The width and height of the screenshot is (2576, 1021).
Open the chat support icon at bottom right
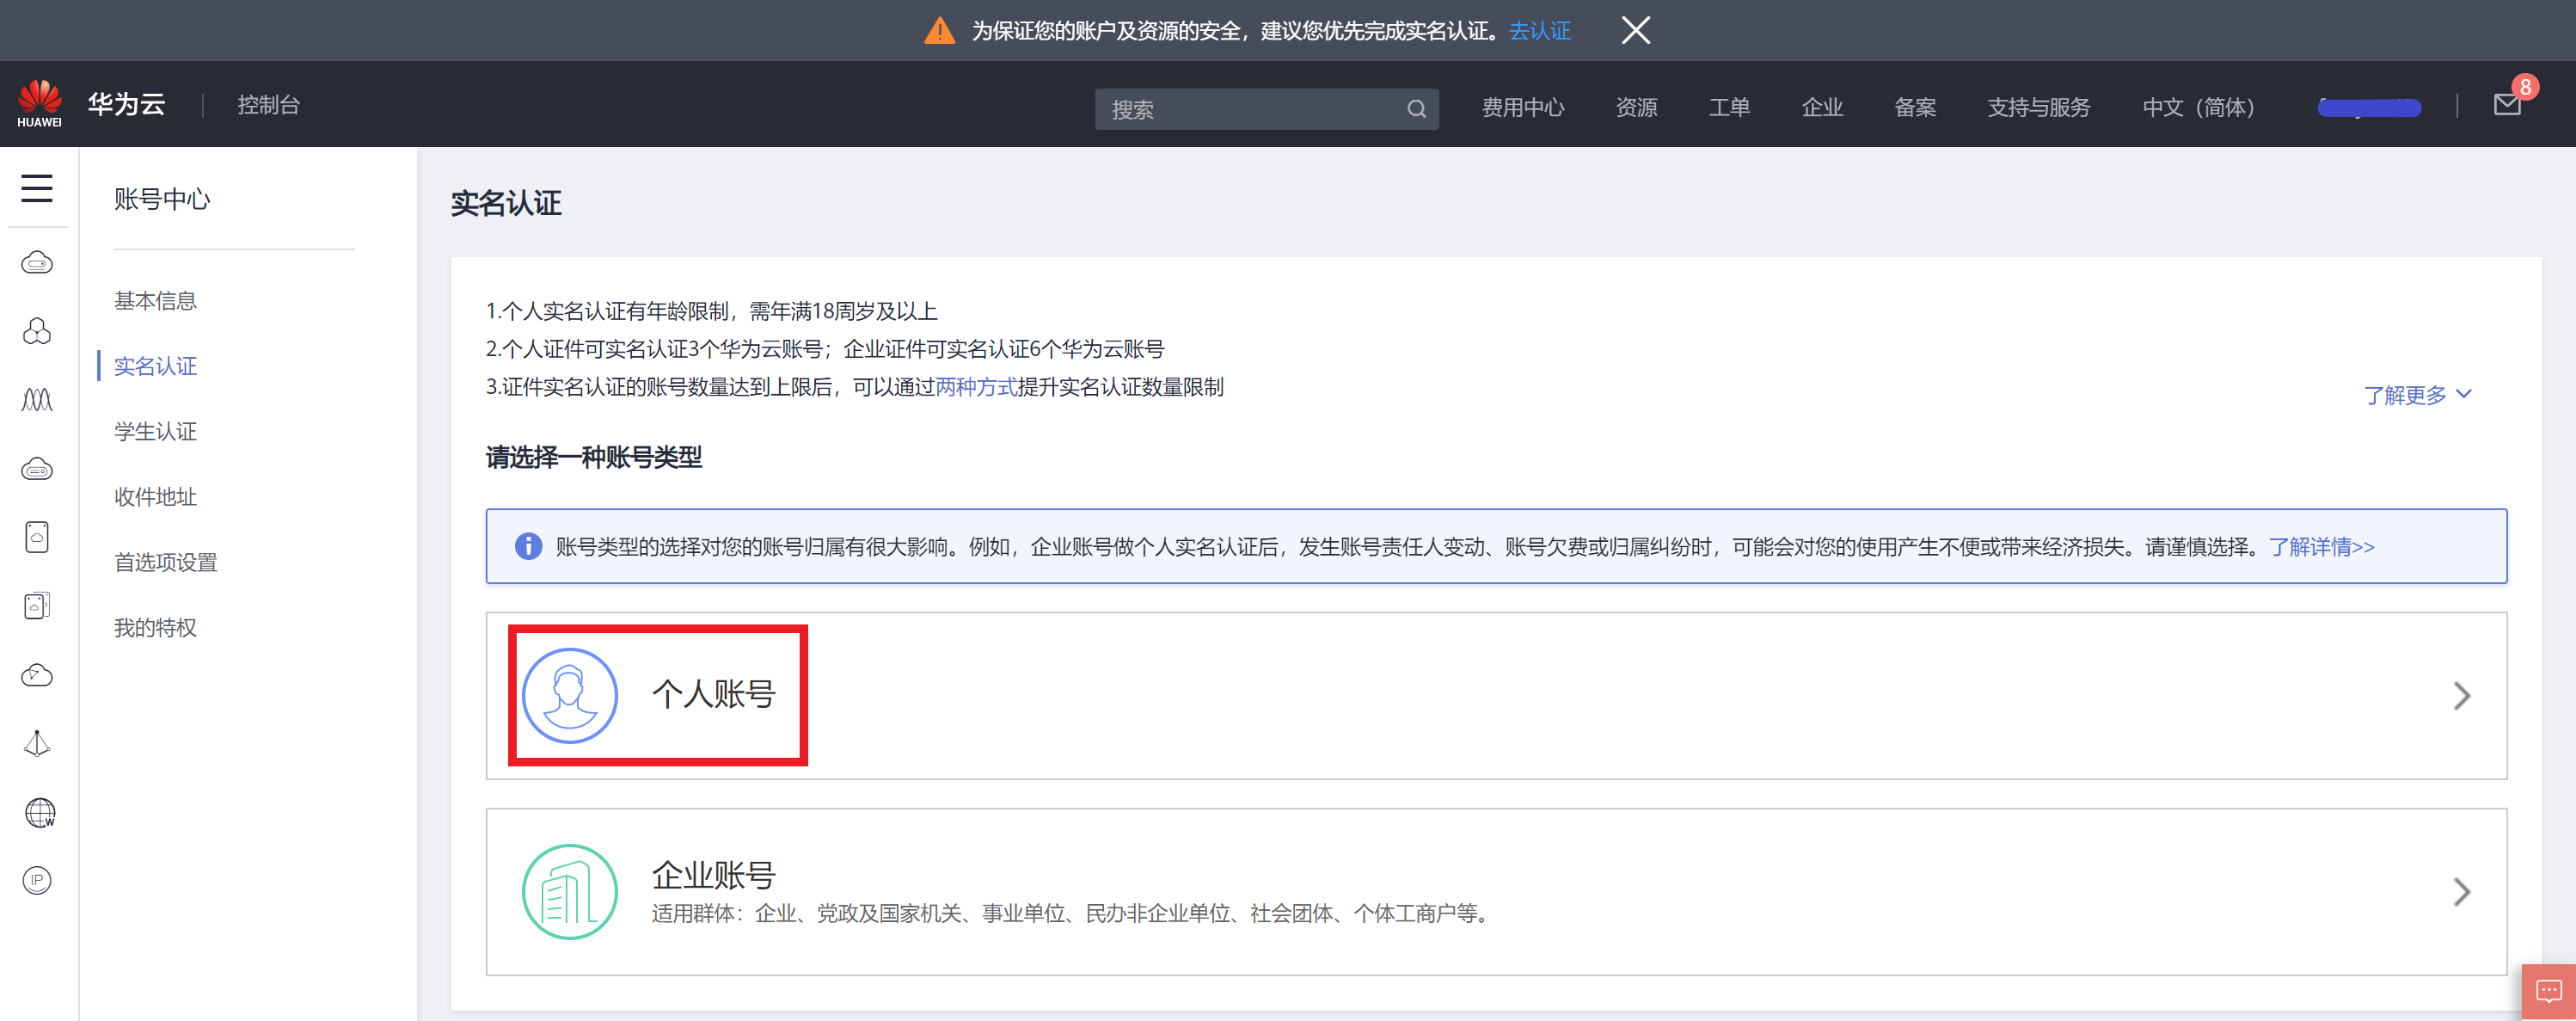[2548, 991]
